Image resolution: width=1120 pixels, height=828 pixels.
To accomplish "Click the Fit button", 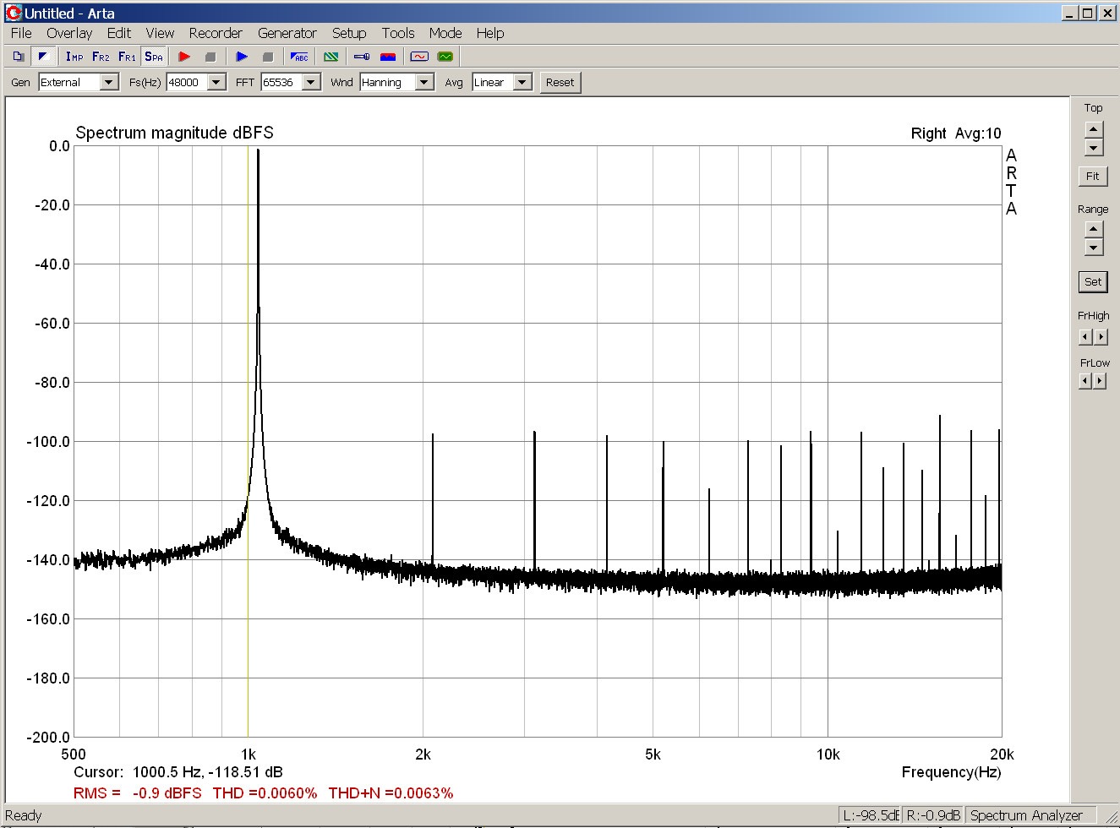I will tap(1093, 176).
